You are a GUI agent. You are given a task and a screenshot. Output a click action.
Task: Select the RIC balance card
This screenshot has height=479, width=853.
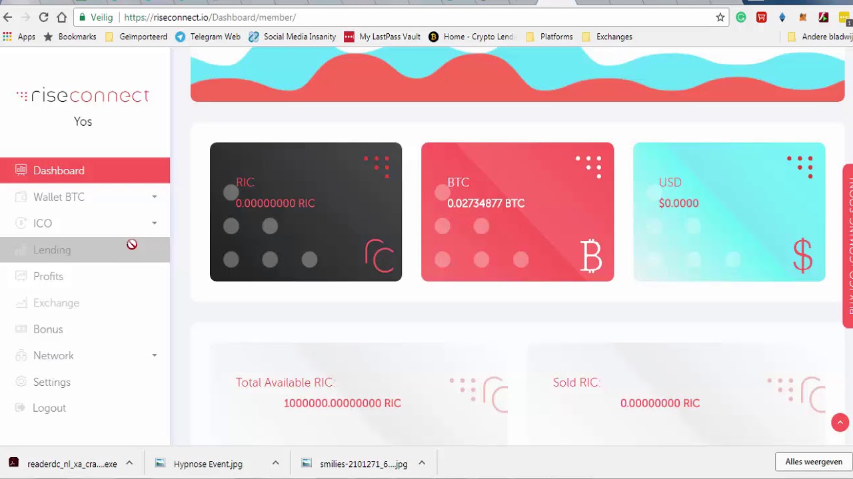click(x=306, y=212)
